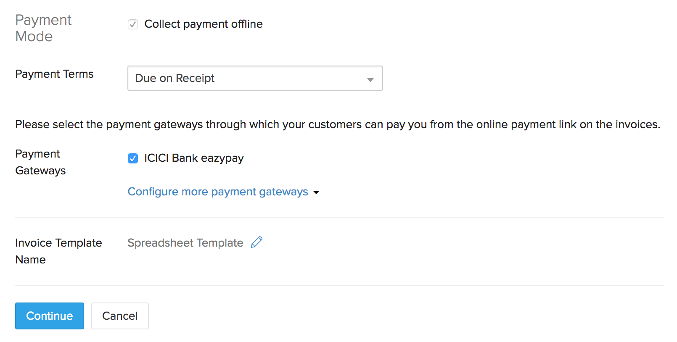677x342 pixels.
Task: Click the Payment Mode field label
Action: click(43, 28)
